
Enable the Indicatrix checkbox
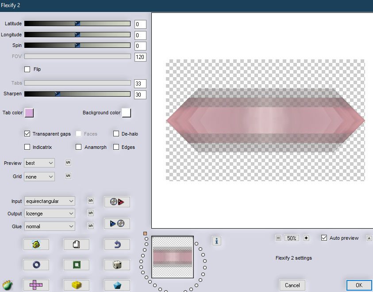click(27, 147)
